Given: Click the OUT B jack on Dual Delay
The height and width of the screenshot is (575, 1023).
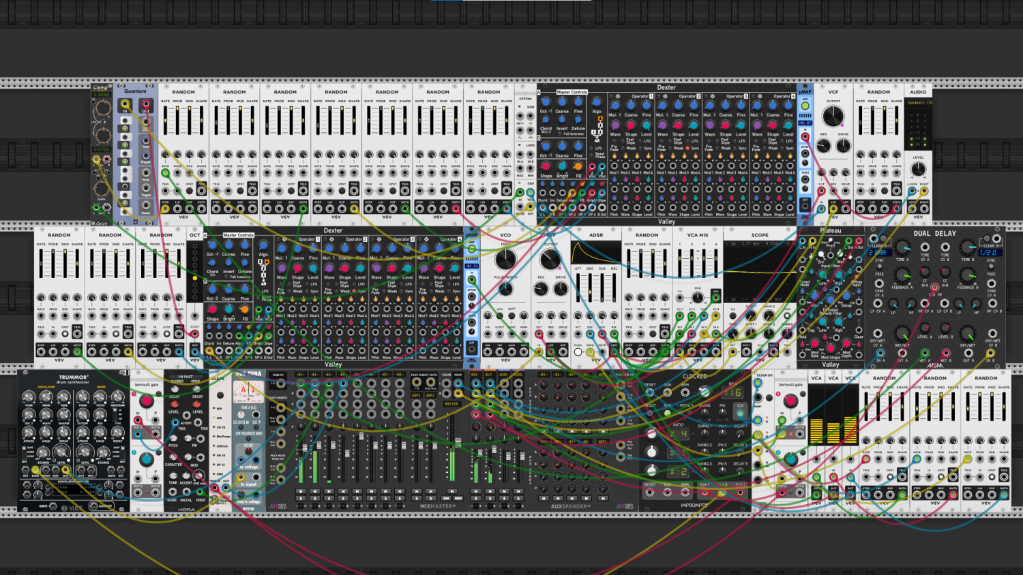Looking at the screenshot, I should click(x=968, y=353).
